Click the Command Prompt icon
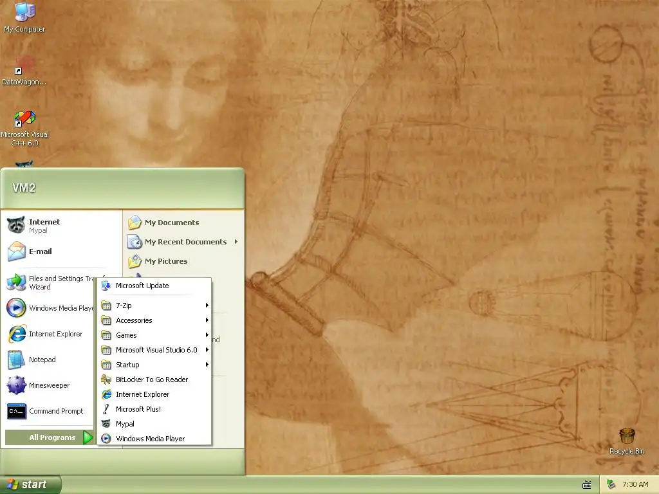This screenshot has width=659, height=494. 16,411
